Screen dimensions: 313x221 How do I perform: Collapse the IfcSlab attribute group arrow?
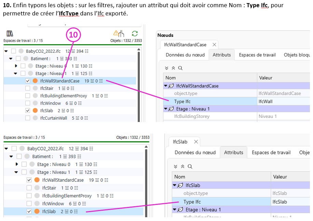175,185
